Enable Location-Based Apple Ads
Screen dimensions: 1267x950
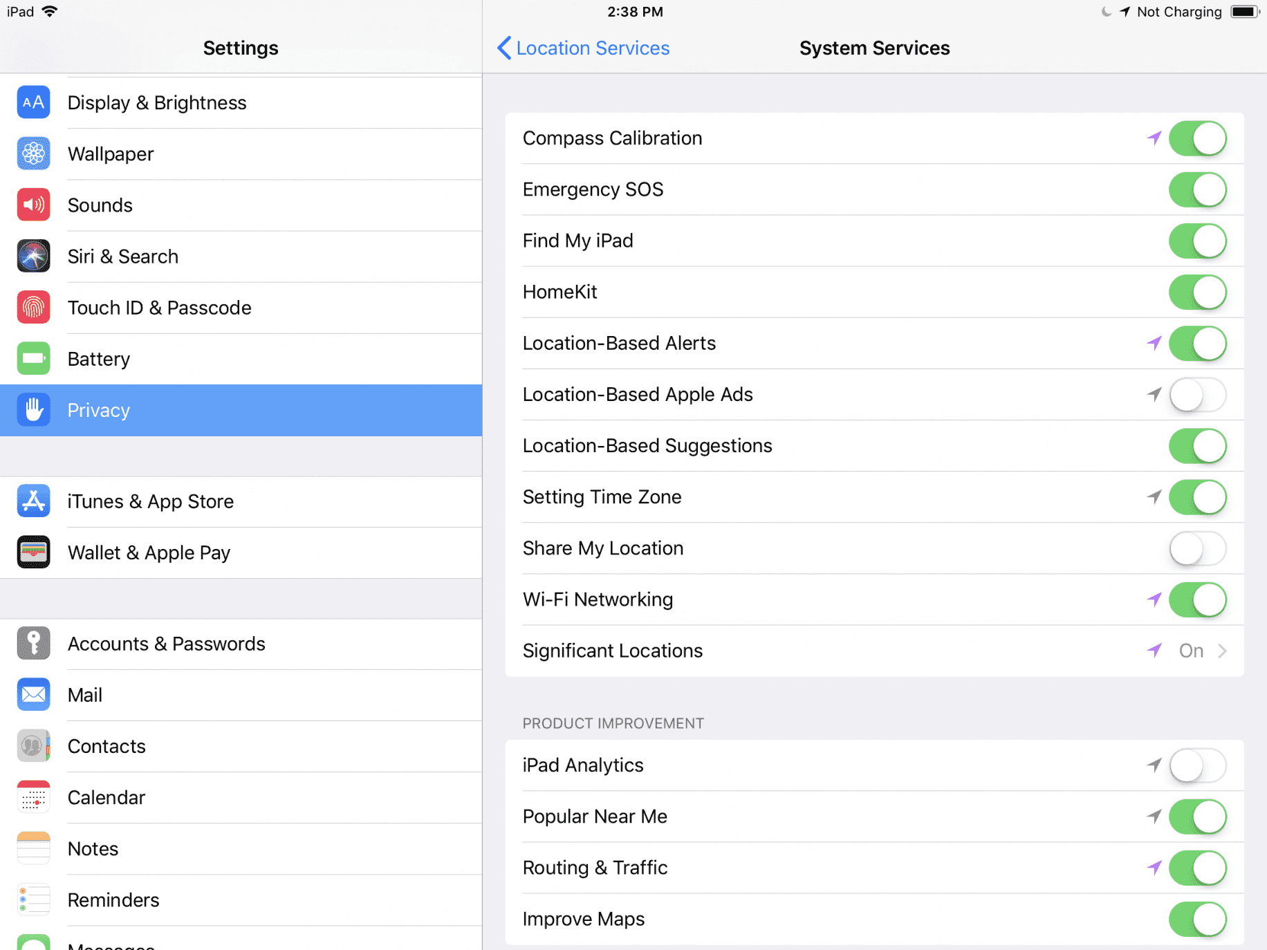pyautogui.click(x=1197, y=394)
